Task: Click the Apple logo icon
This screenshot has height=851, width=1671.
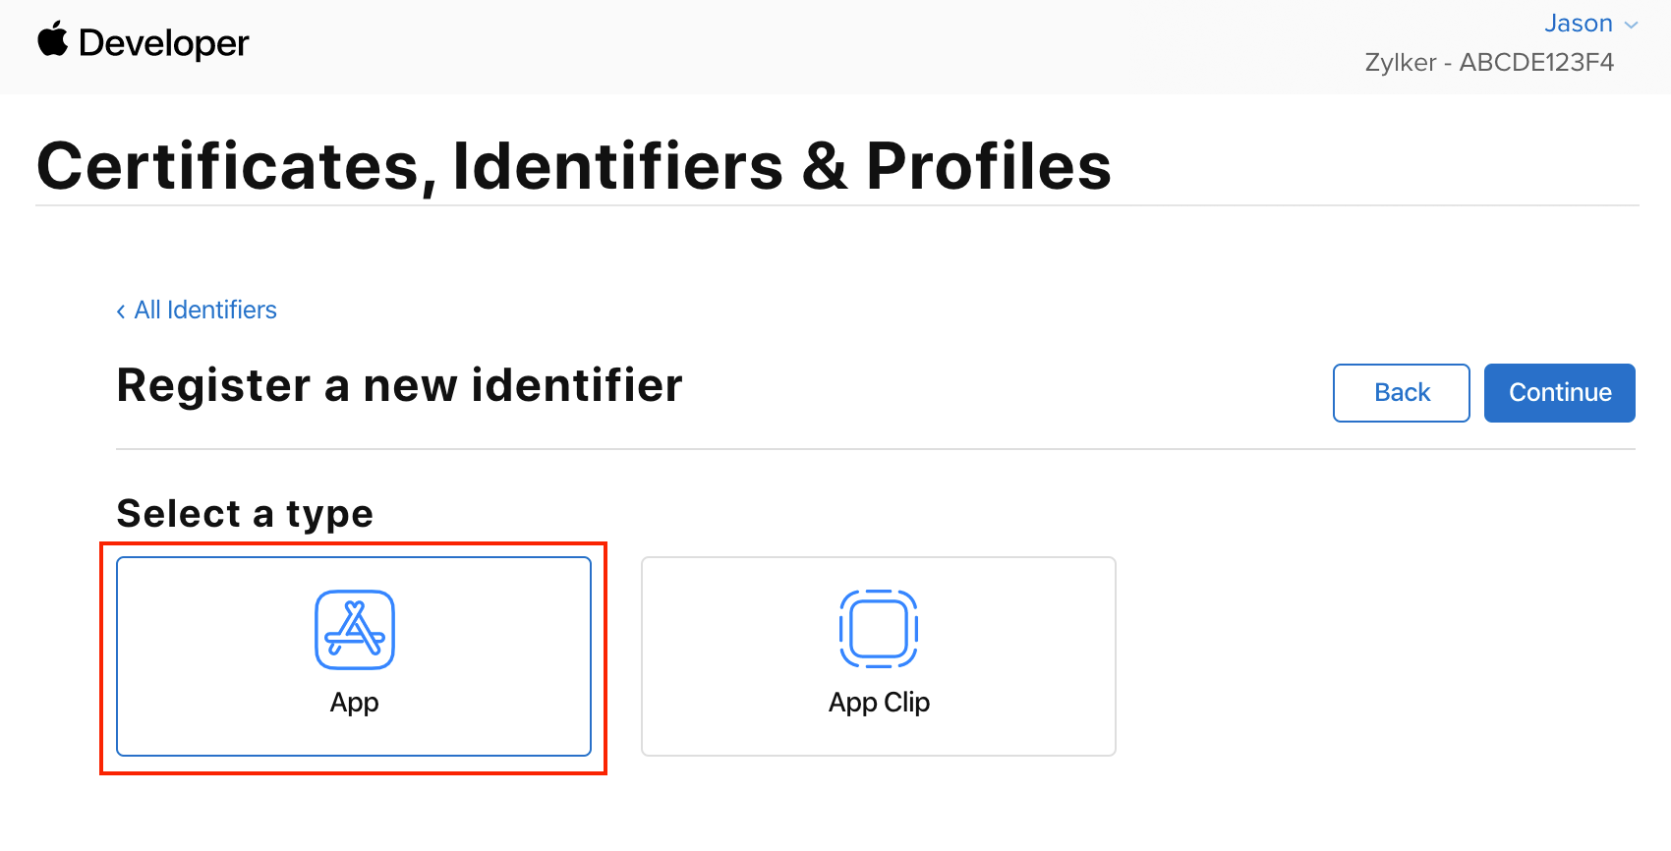Action: [x=52, y=40]
